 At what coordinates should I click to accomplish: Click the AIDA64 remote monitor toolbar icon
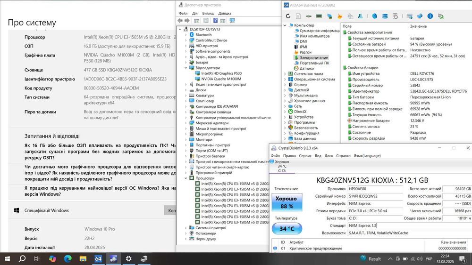pyautogui.click(x=441, y=16)
